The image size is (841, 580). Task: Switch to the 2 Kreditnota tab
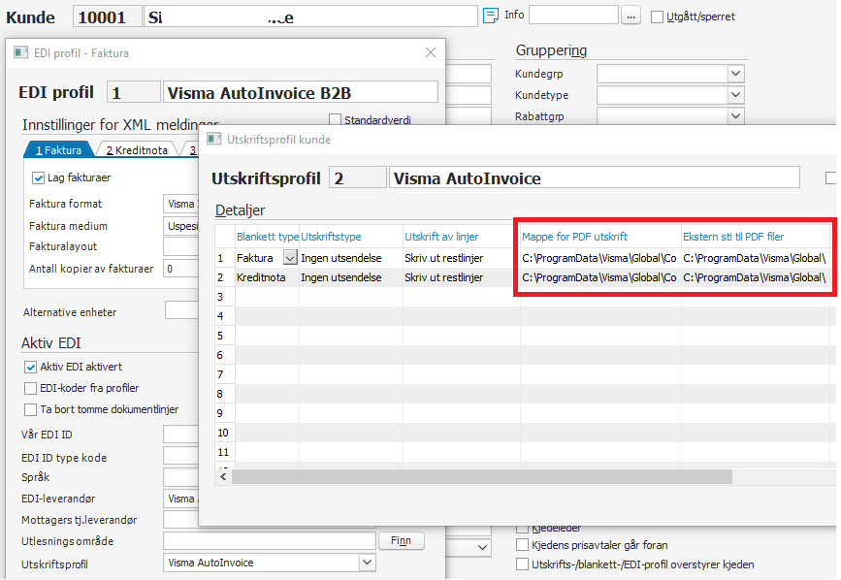tap(137, 150)
